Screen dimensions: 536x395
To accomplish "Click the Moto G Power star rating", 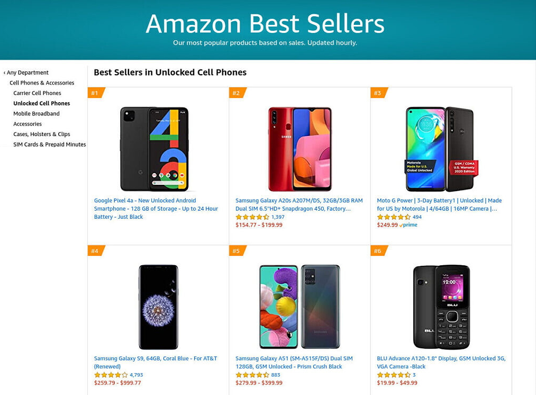I will click(x=394, y=217).
